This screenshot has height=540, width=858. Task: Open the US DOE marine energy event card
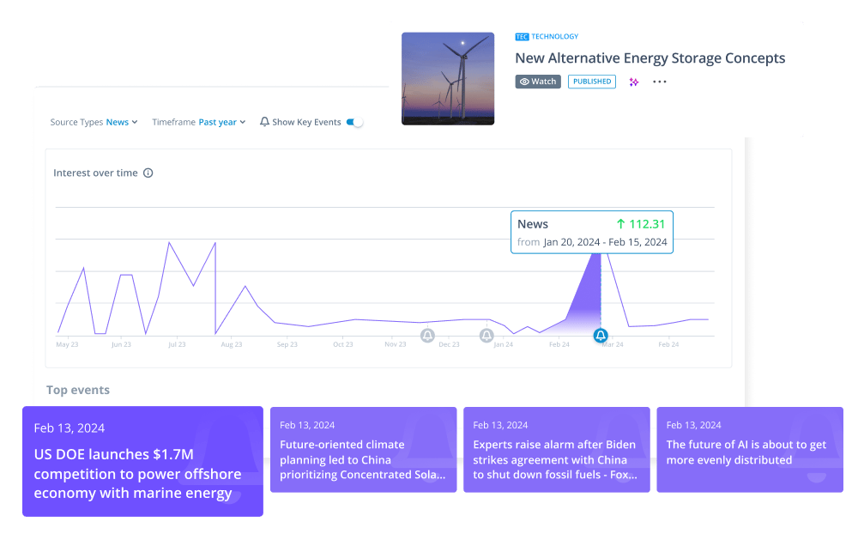pyautogui.click(x=142, y=461)
